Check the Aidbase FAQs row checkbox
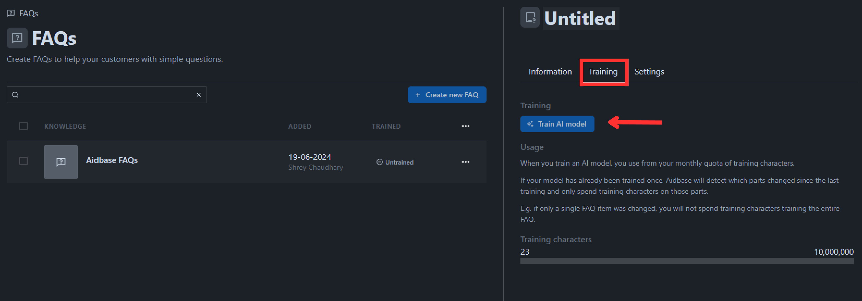Viewport: 862px width, 301px height. tap(23, 161)
